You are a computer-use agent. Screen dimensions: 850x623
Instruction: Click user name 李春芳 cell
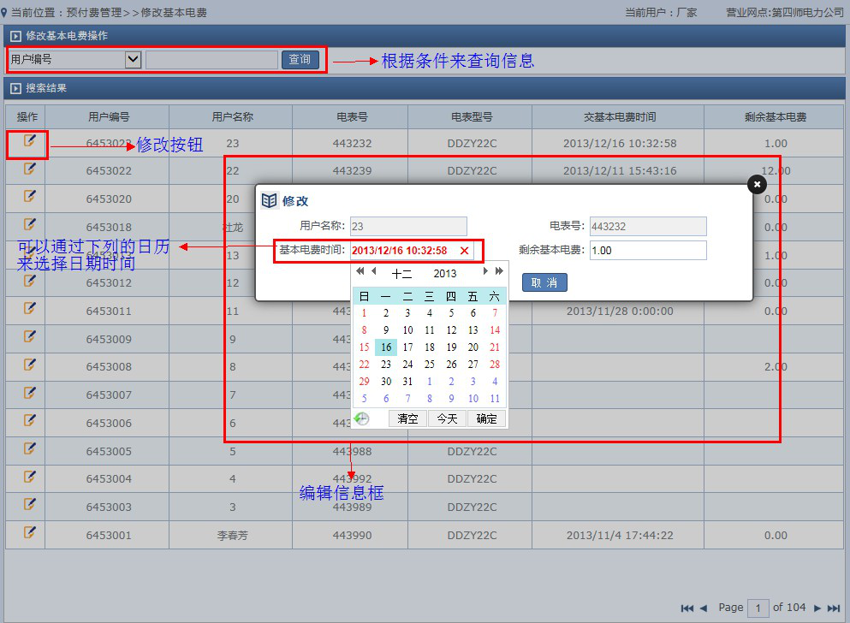(232, 535)
